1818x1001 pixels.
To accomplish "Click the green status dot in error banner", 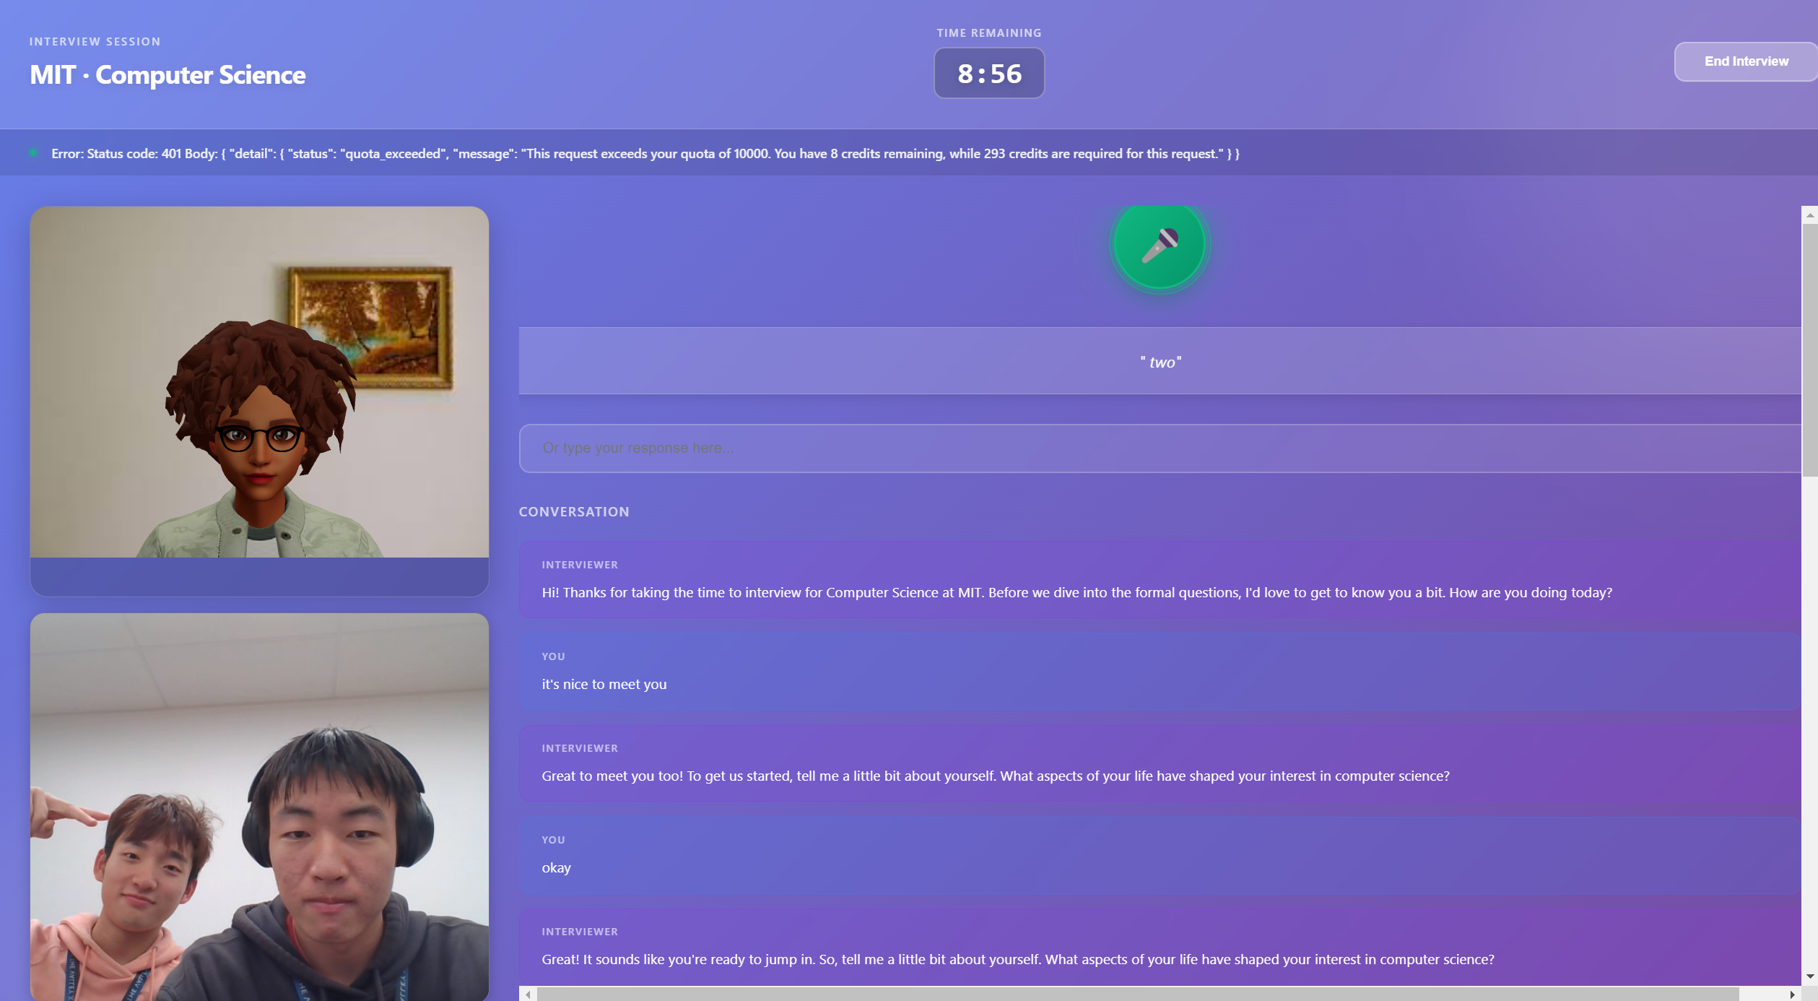I will [x=33, y=153].
